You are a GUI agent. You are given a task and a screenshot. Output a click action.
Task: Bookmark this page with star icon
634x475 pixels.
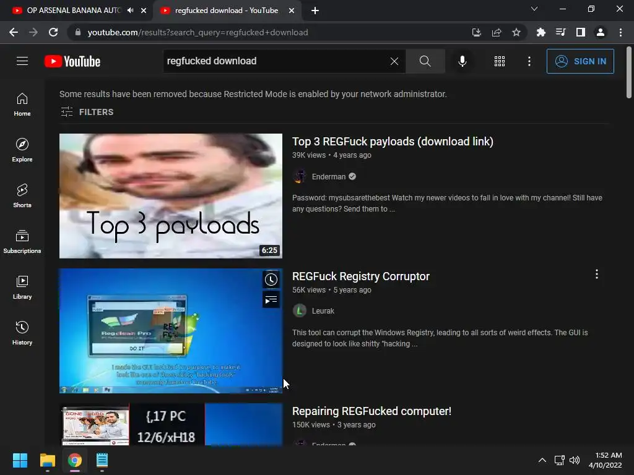pos(516,32)
